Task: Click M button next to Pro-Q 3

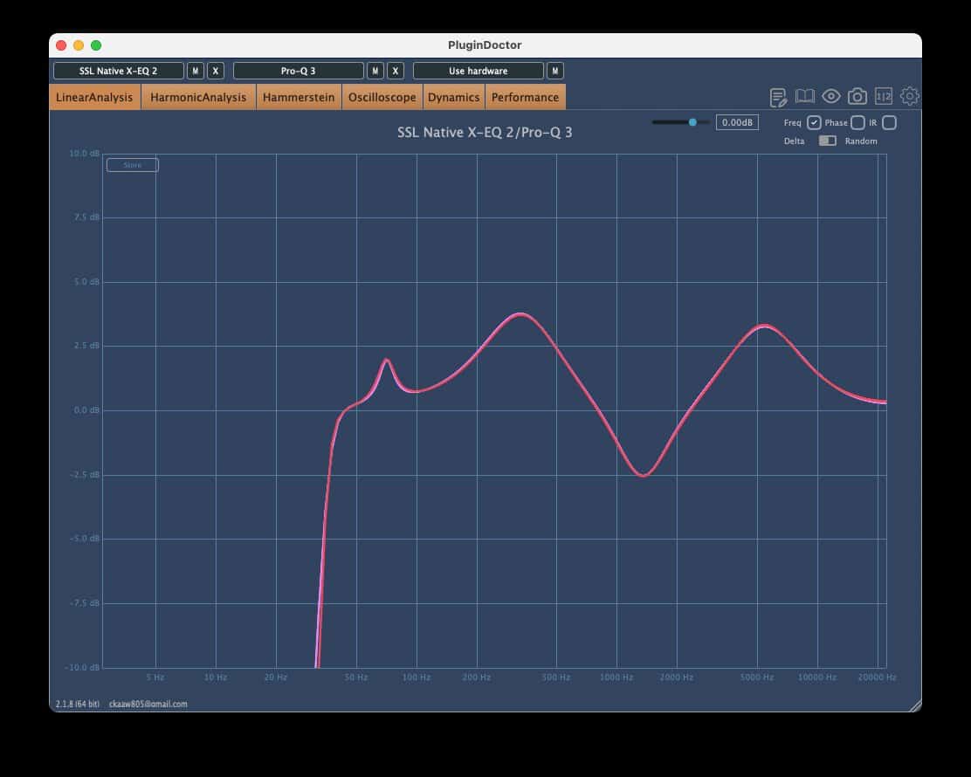Action: pyautogui.click(x=375, y=71)
